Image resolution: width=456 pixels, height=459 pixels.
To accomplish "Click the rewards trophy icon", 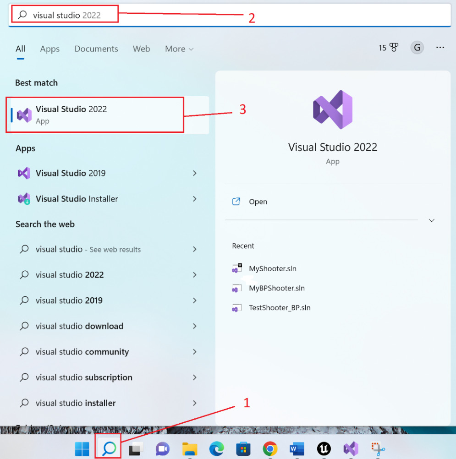I will (394, 48).
